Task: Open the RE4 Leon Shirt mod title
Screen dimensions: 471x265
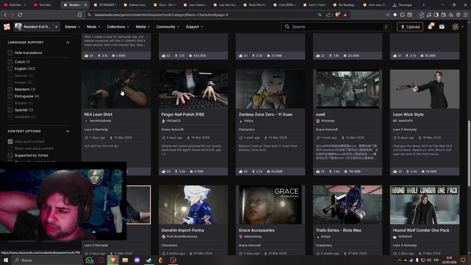Action: [98, 114]
